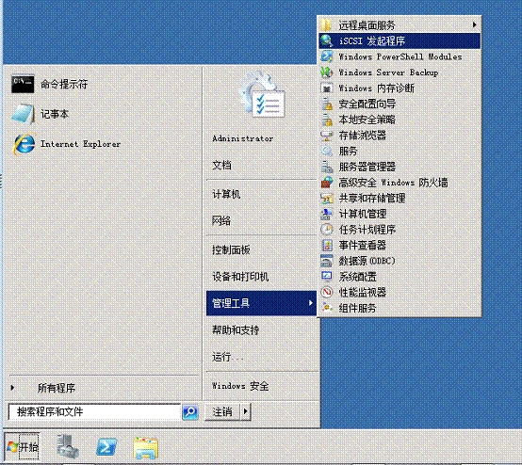Screen dimensions: 522x465
Task: Open 事件查看器 menu entry
Action: [400, 246]
